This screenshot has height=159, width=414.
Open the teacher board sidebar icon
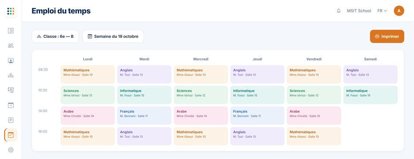coord(11,61)
